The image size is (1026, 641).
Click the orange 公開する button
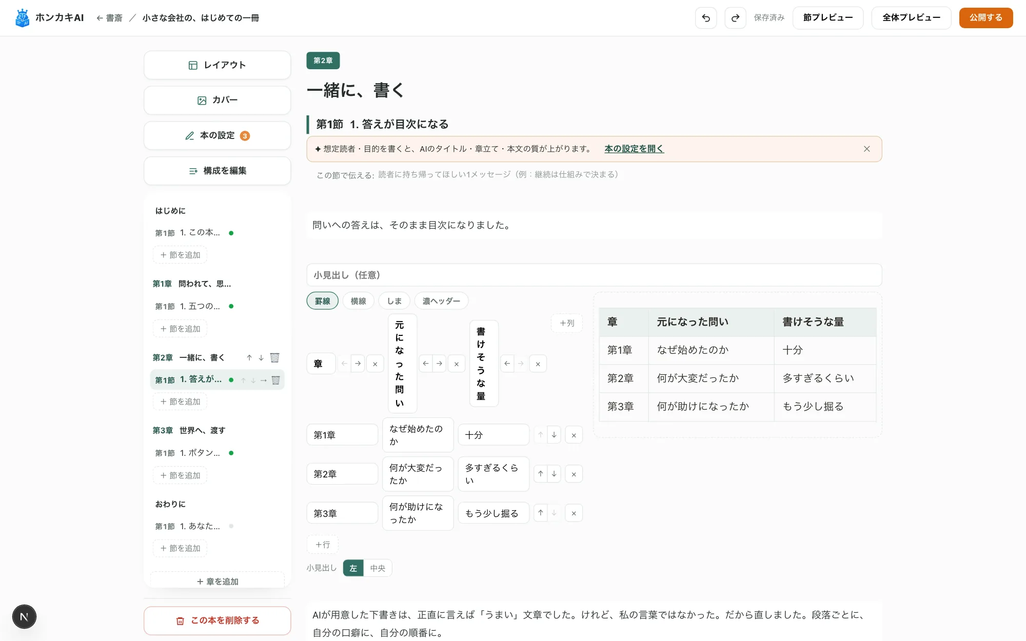click(986, 18)
